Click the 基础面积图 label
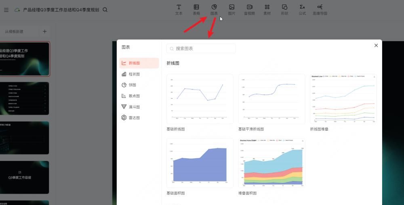The height and width of the screenshot is (205, 404). (x=176, y=193)
